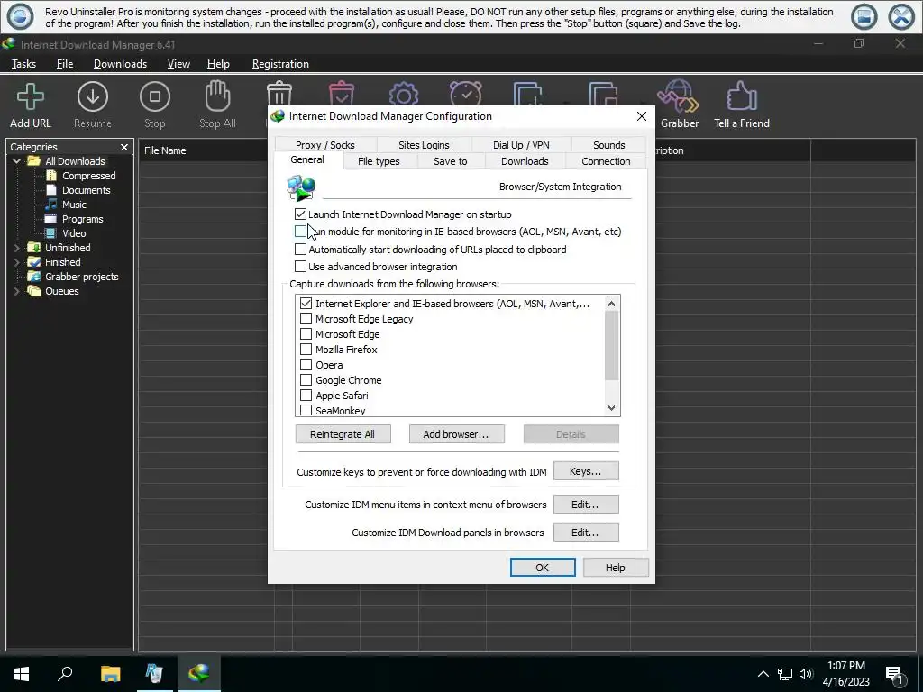The image size is (923, 692).
Task: Open the Registration menu
Action: tap(280, 64)
